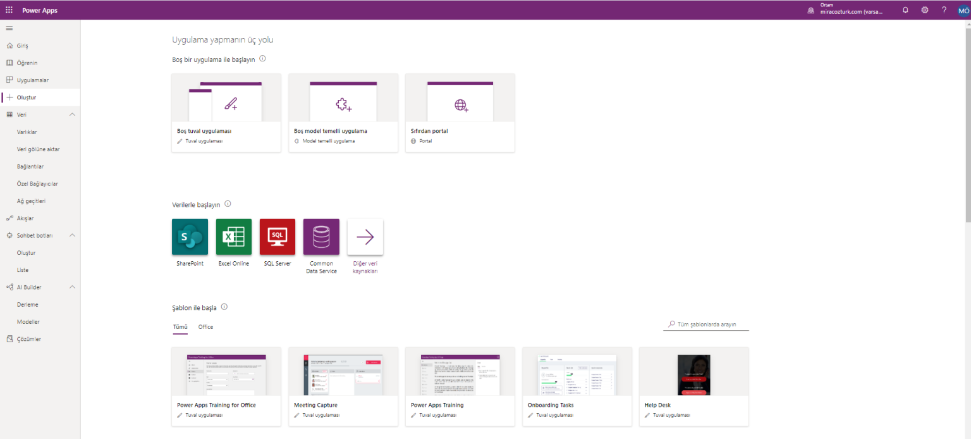This screenshot has height=439, width=971.
Task: Switch to the Tümü templates tab
Action: [180, 327]
